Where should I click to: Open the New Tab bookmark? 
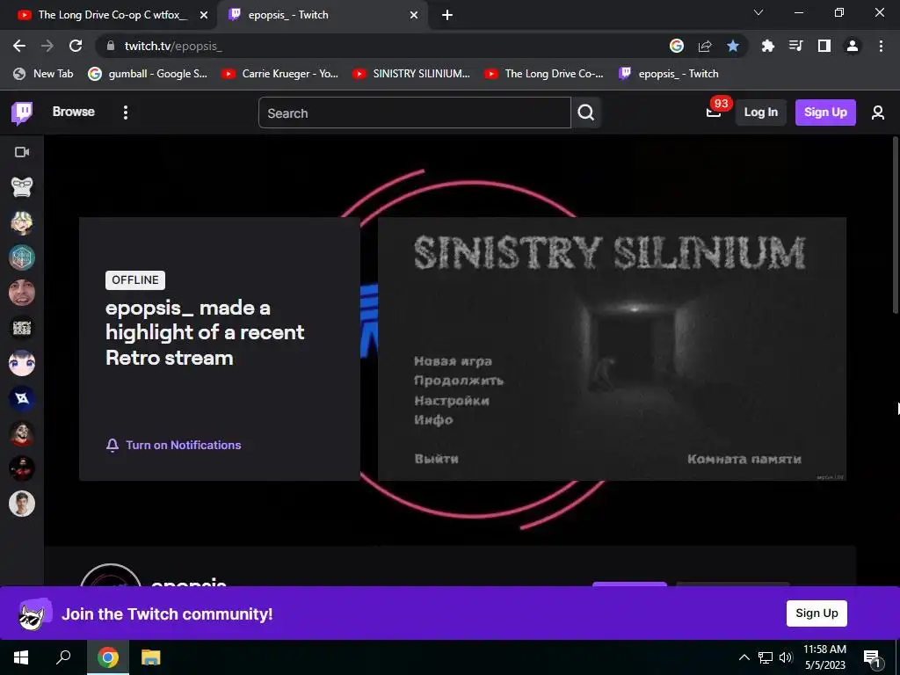pyautogui.click(x=44, y=74)
